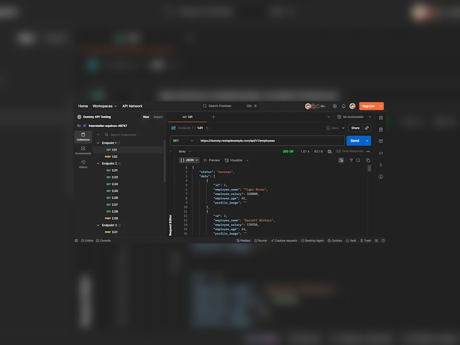Open the info icon in right sidebar
This screenshot has height=345, width=460.
381,177
